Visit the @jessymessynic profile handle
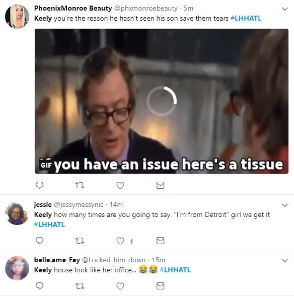294x297 pixels. [79, 205]
